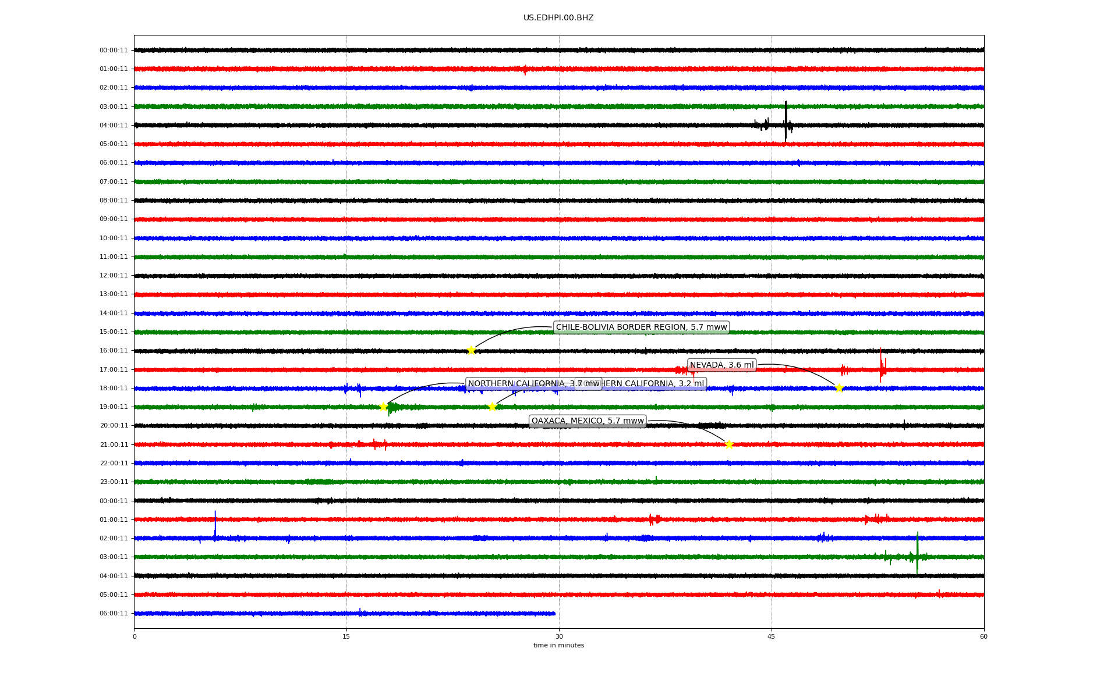Click the CHILE-BOLIVIA BORDER REGION annotation label

point(641,327)
